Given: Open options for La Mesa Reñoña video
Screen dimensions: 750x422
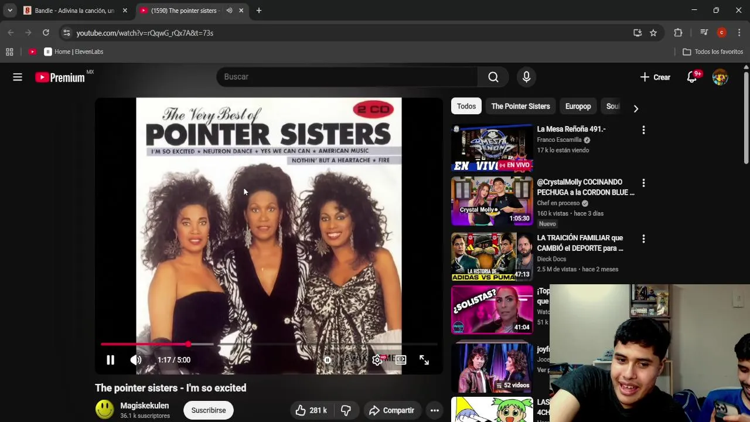Looking at the screenshot, I should click(643, 130).
